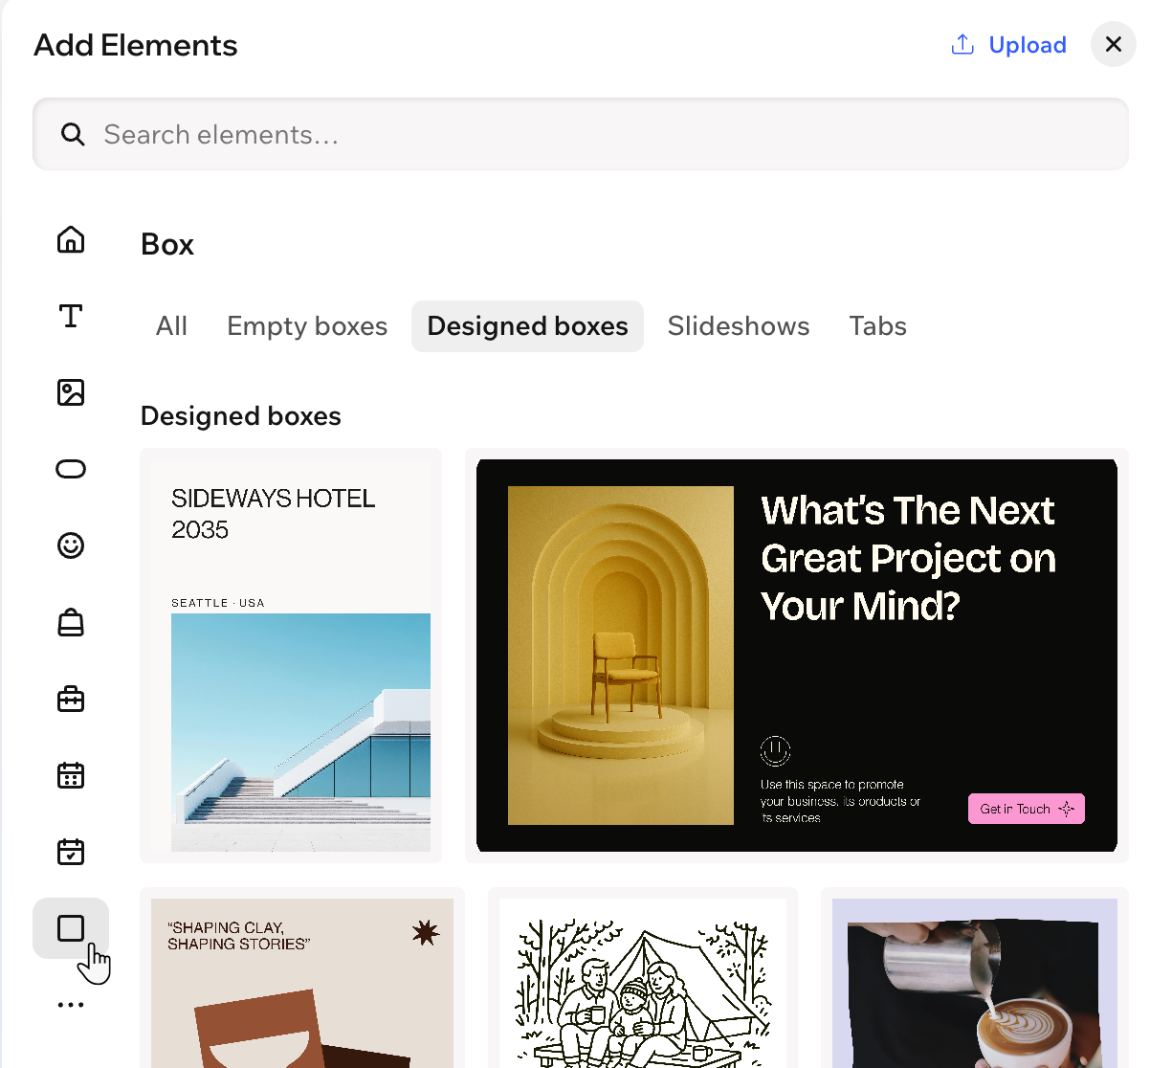Open the Button elements category
The width and height of the screenshot is (1150, 1068).
coord(71,469)
